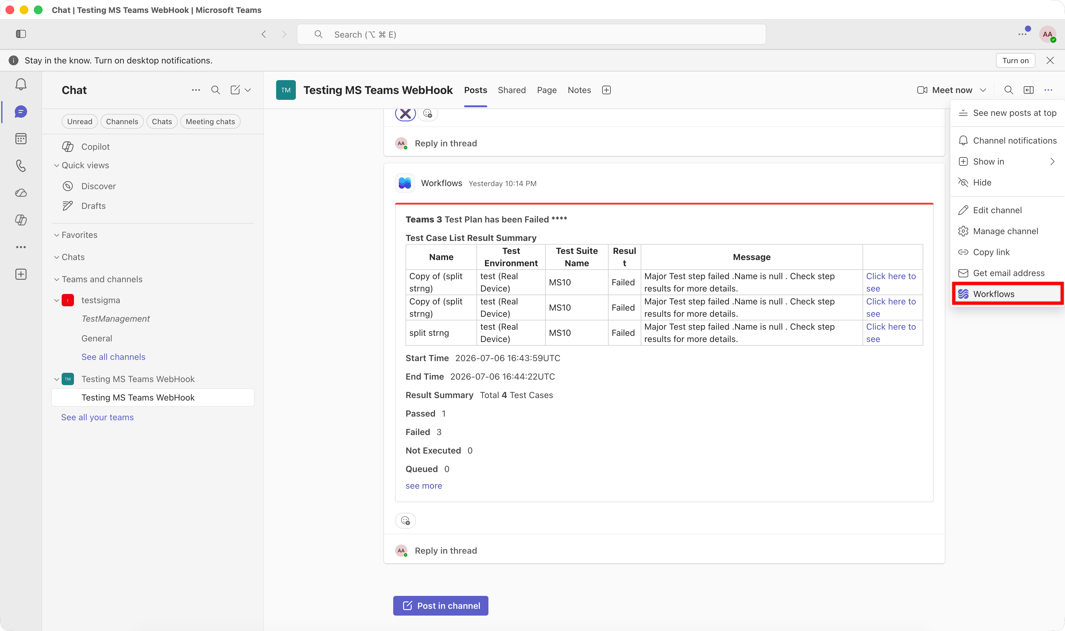The image size is (1065, 631).
Task: Open the Copilot icon in left rail
Action: click(21, 220)
